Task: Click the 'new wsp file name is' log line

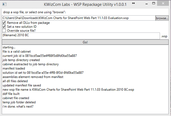Action: pos(68,90)
